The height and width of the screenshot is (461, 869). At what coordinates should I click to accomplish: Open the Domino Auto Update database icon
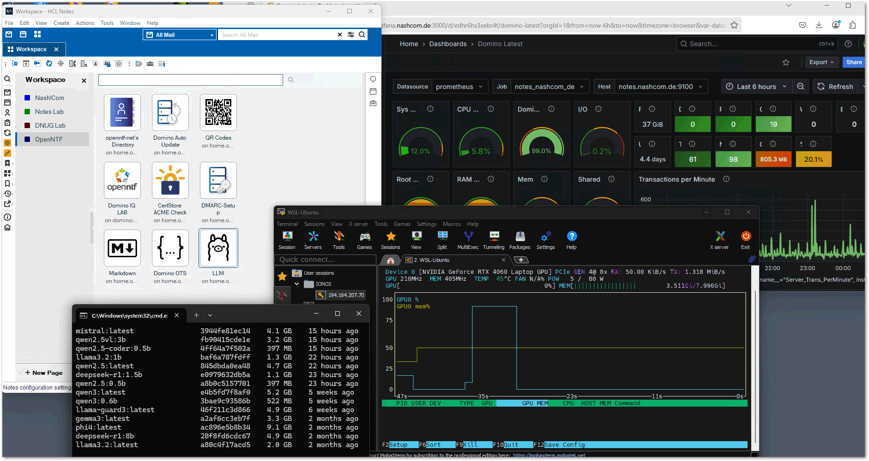click(170, 112)
